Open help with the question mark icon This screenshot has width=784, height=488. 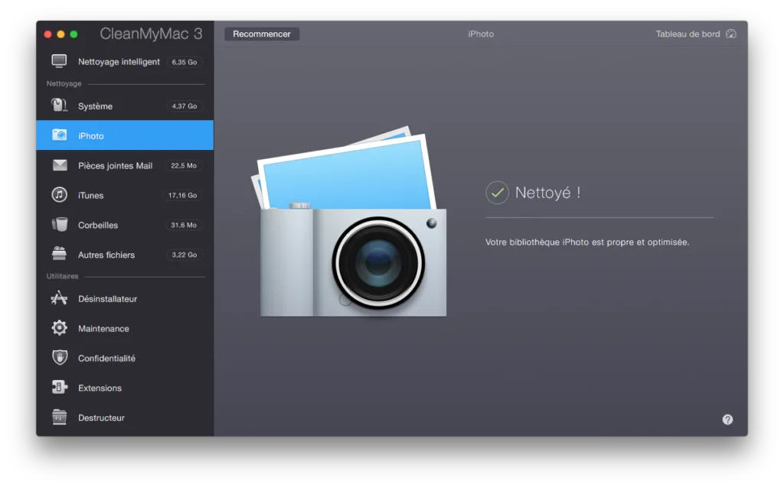pyautogui.click(x=727, y=420)
